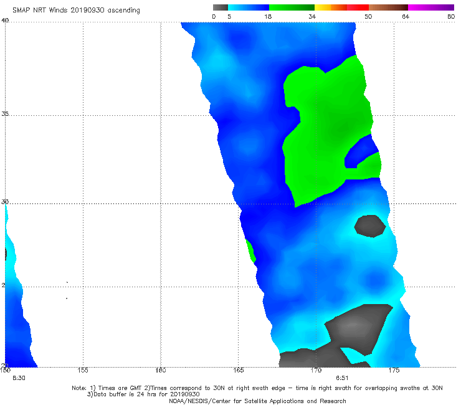Click the latitude label "40"
Viewport: 461px width, 405px height.
[x=5, y=21]
